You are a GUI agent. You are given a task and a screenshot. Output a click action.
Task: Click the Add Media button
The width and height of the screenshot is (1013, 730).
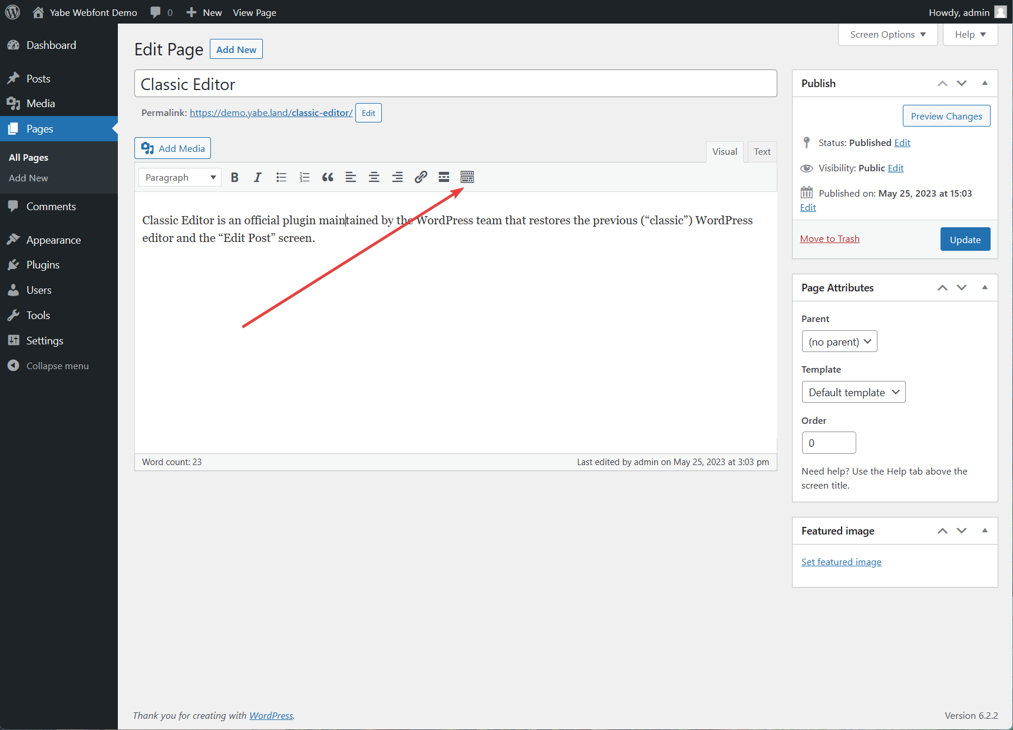pos(173,148)
